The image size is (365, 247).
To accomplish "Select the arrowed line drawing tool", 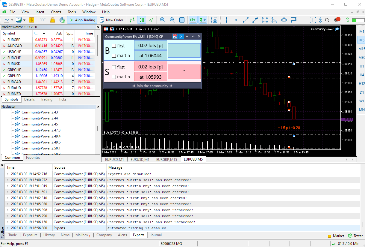I will (255, 20).
